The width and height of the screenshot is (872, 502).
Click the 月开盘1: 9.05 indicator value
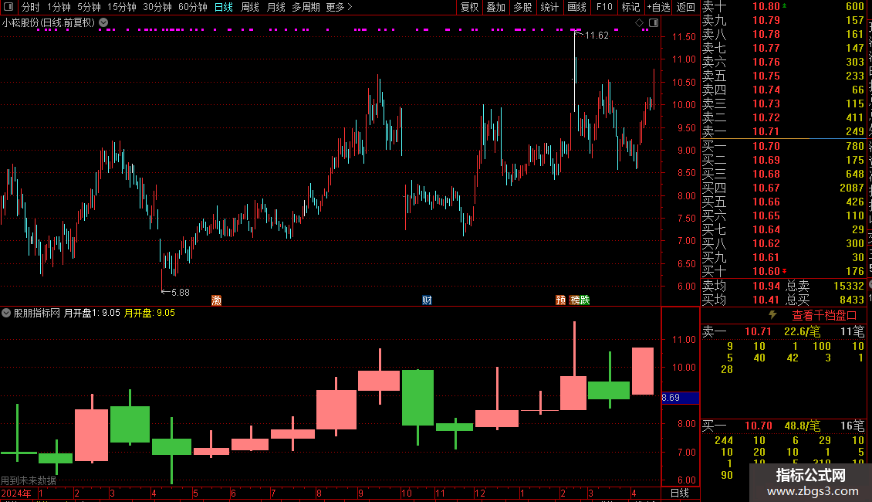coord(92,313)
